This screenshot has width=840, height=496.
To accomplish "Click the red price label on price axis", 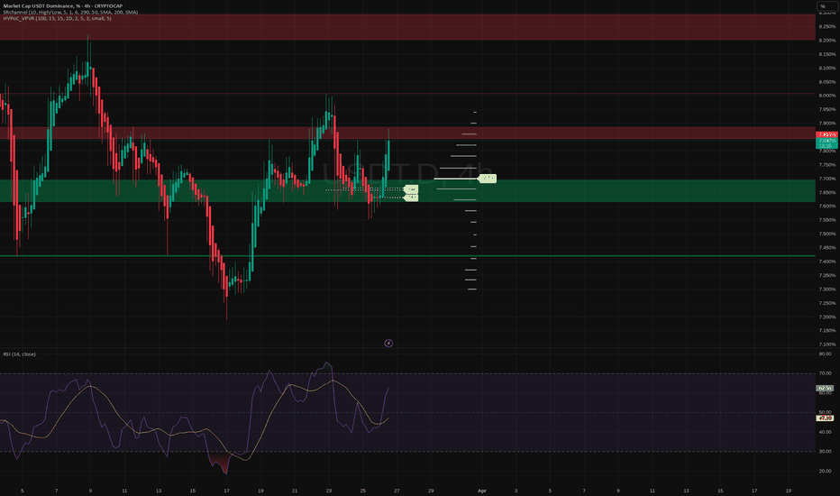I will pos(826,134).
